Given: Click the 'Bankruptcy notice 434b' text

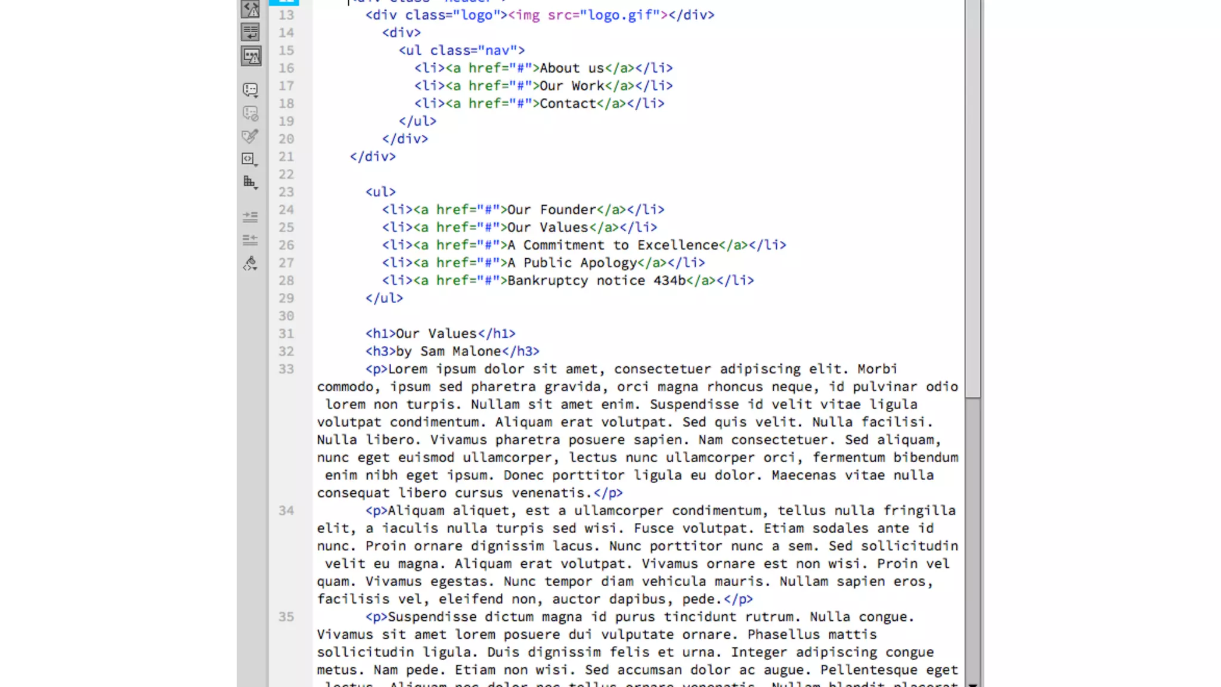Looking at the screenshot, I should [596, 281].
